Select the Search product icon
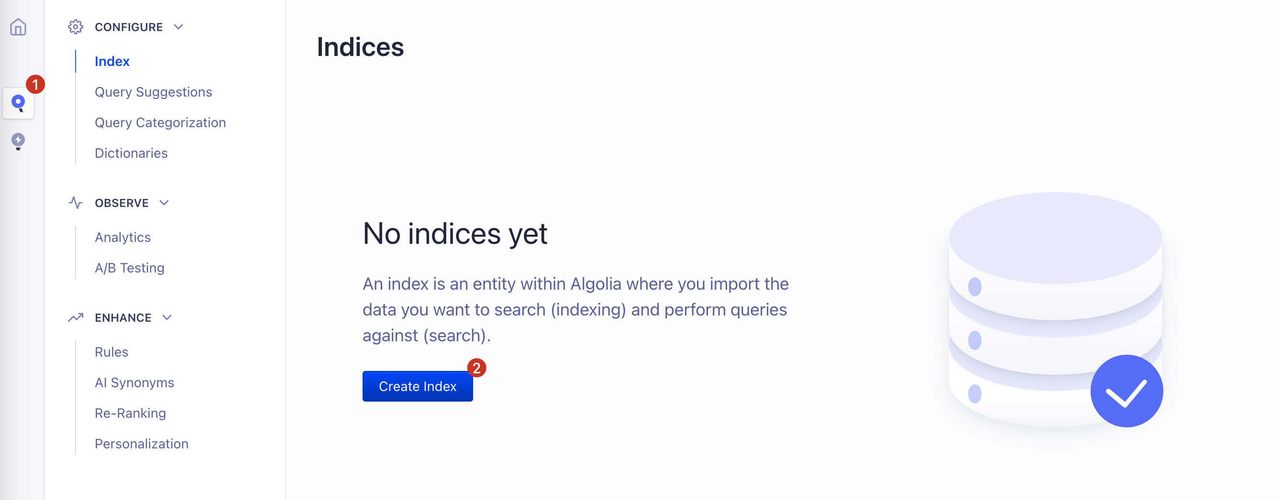The image size is (1280, 500). coord(18,103)
